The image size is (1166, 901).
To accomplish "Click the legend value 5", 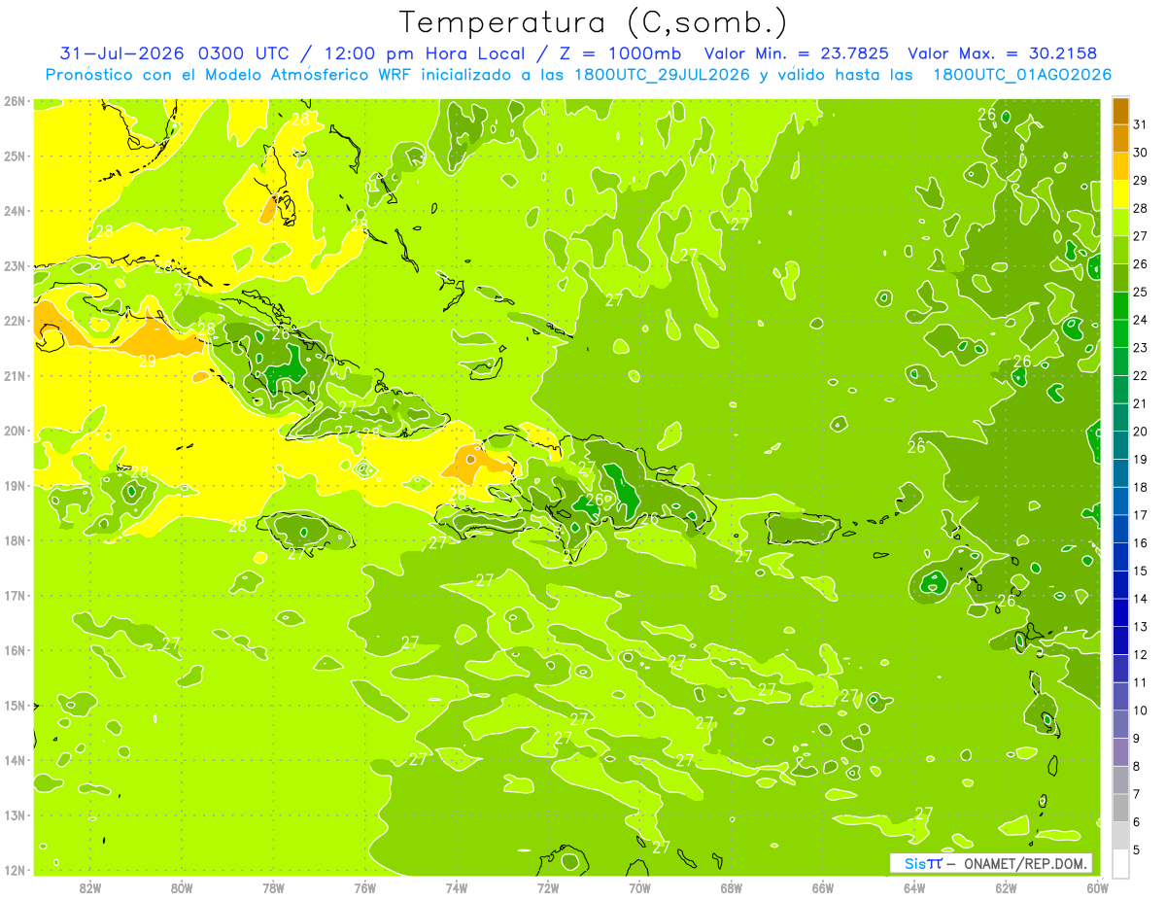I will coord(1137,850).
